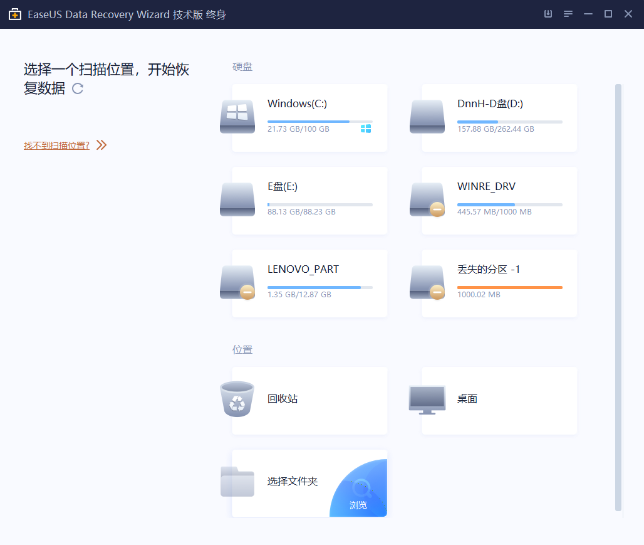Click the LENOVO_PART usage bar
Viewport: 644px width, 545px height.
320,287
